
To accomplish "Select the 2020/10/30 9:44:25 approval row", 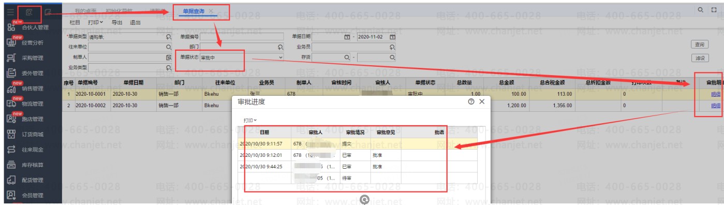I will pyautogui.click(x=358, y=167).
